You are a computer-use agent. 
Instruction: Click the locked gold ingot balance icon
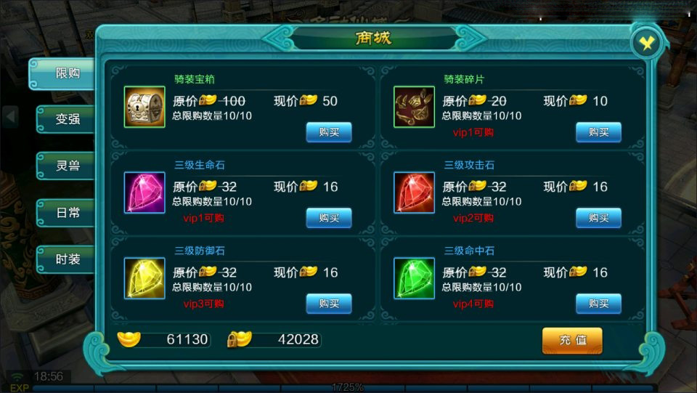click(x=239, y=339)
